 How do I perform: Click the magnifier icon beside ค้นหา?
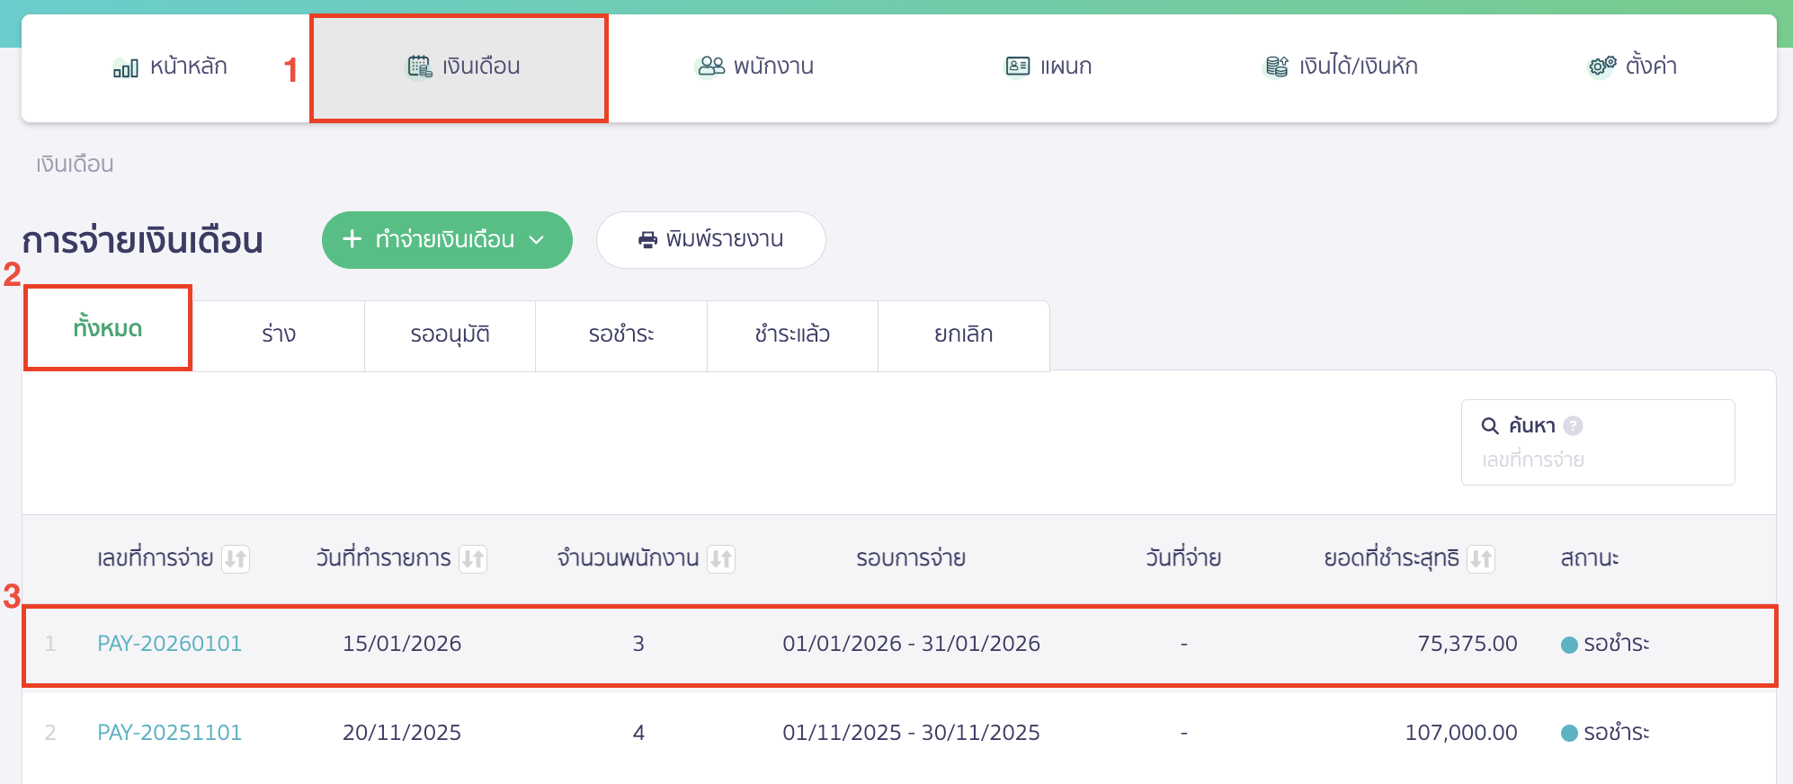(x=1490, y=426)
